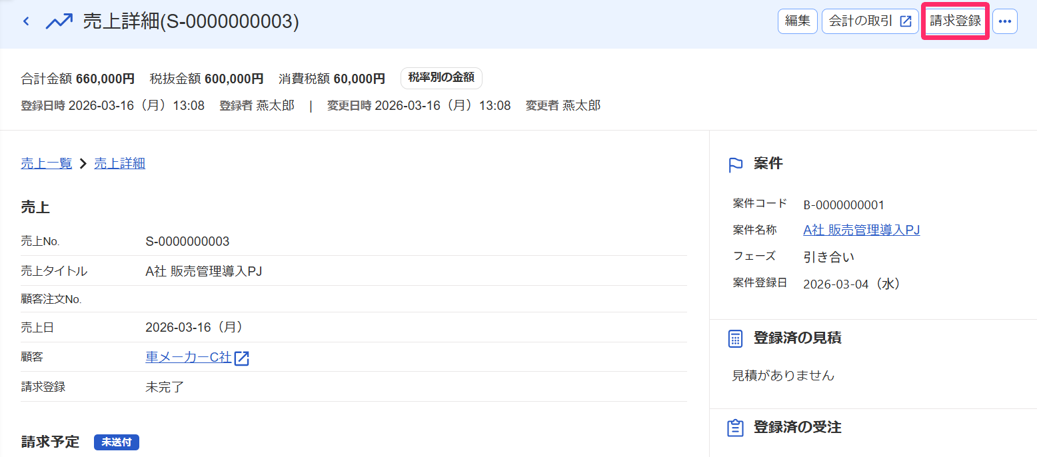Open 会計の取引 button
Screen dimensions: 1037x457
[870, 21]
